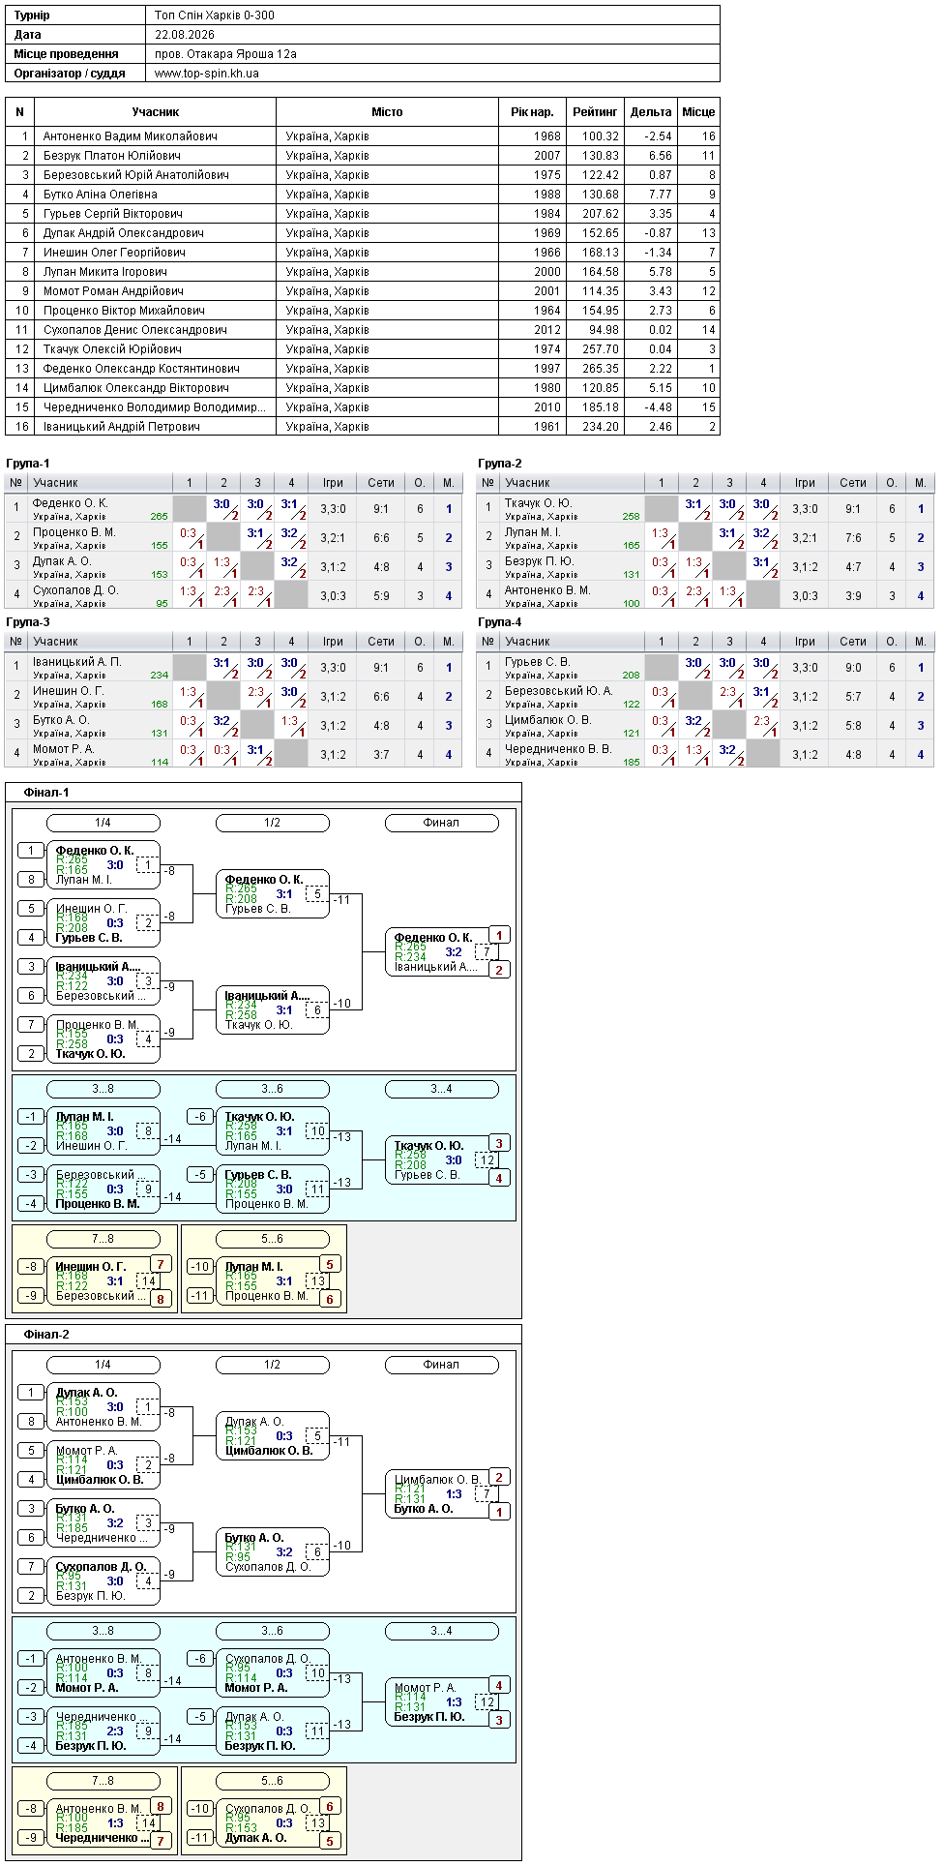Image resolution: width=944 pixels, height=1866 pixels.
Task: Click the organizer link www.top-spin.kh.ua
Action: (x=207, y=73)
